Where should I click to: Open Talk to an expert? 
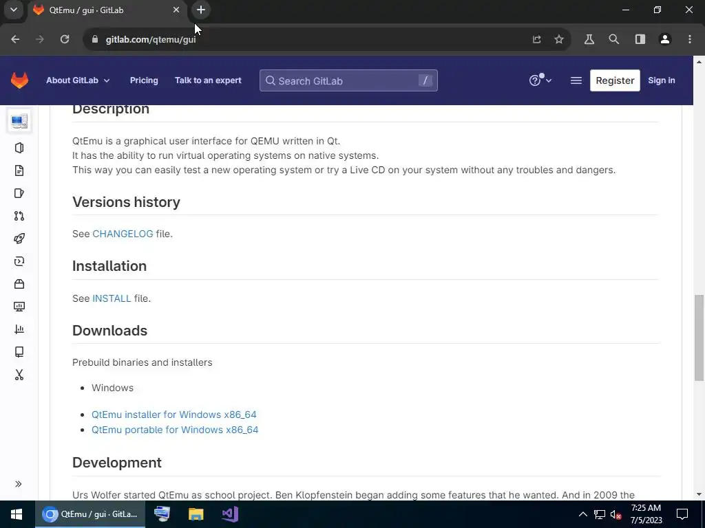tap(208, 80)
